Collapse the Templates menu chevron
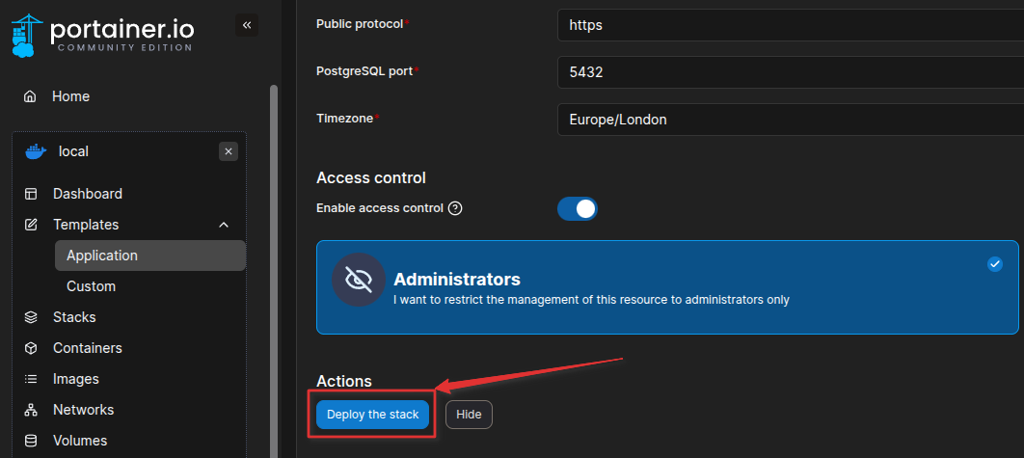 pos(224,225)
